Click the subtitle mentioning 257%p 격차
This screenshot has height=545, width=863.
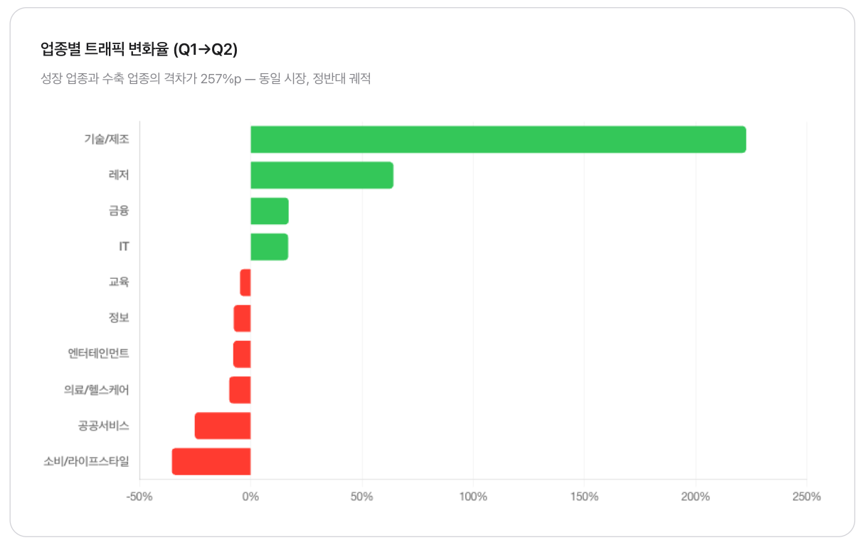(206, 78)
